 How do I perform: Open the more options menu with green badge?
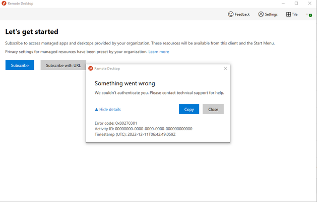[x=309, y=15]
